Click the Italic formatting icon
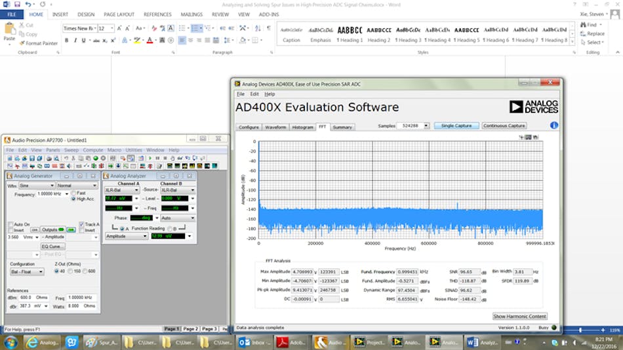The height and width of the screenshot is (350, 623). (75, 41)
